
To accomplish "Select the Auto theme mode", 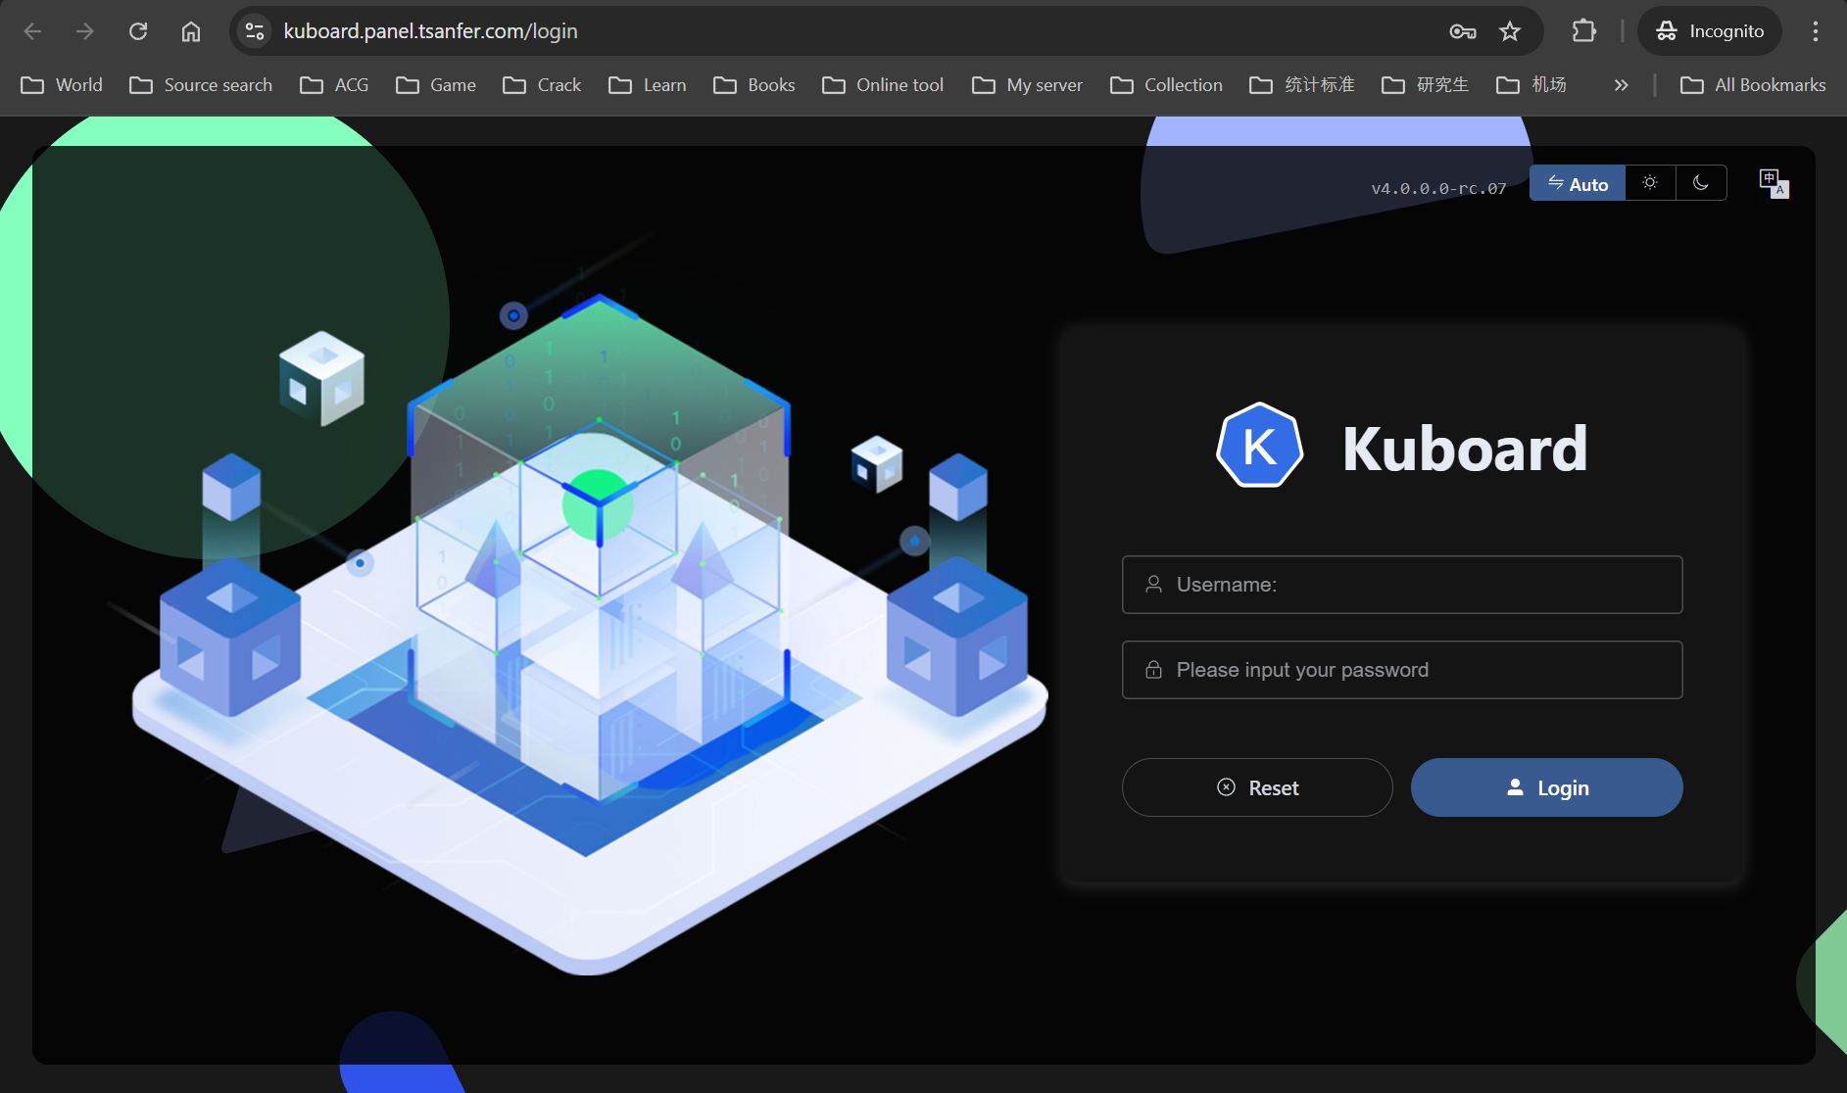I will [1578, 184].
